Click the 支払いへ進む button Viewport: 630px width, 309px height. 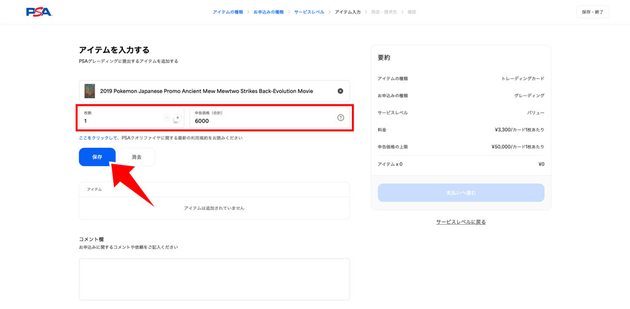pyautogui.click(x=461, y=193)
